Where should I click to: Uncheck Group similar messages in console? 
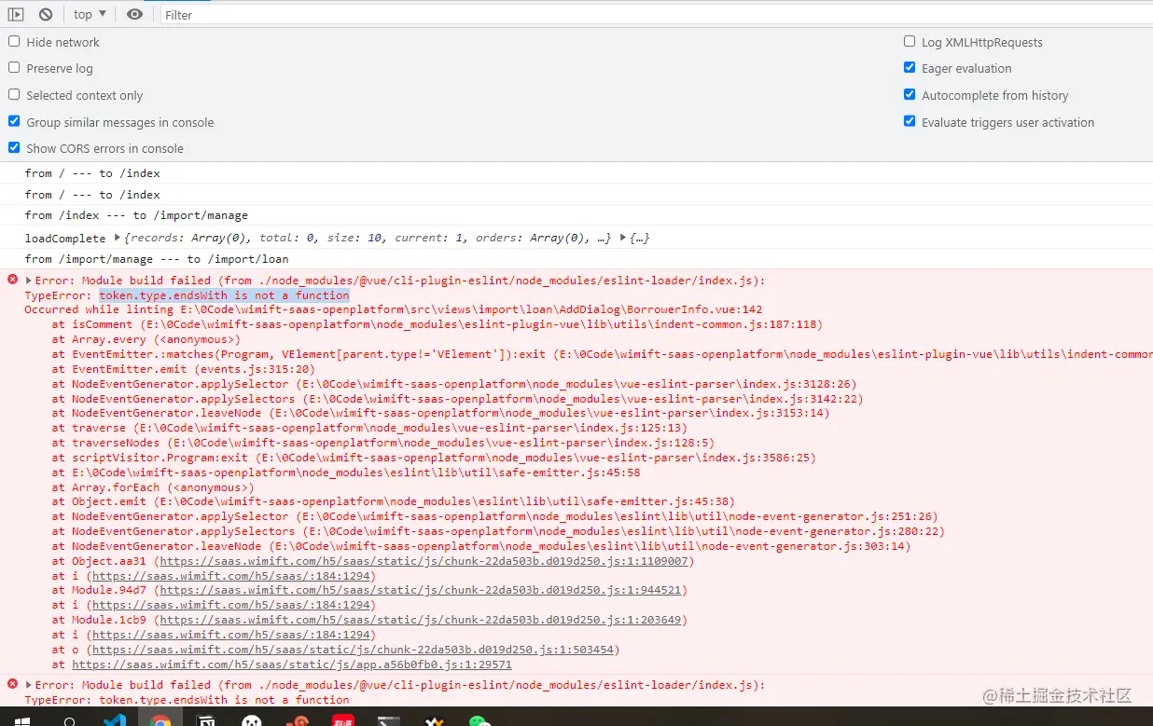tap(14, 121)
